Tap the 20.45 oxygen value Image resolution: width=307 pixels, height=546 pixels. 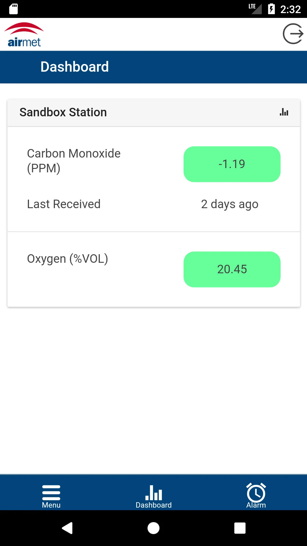coord(232,269)
